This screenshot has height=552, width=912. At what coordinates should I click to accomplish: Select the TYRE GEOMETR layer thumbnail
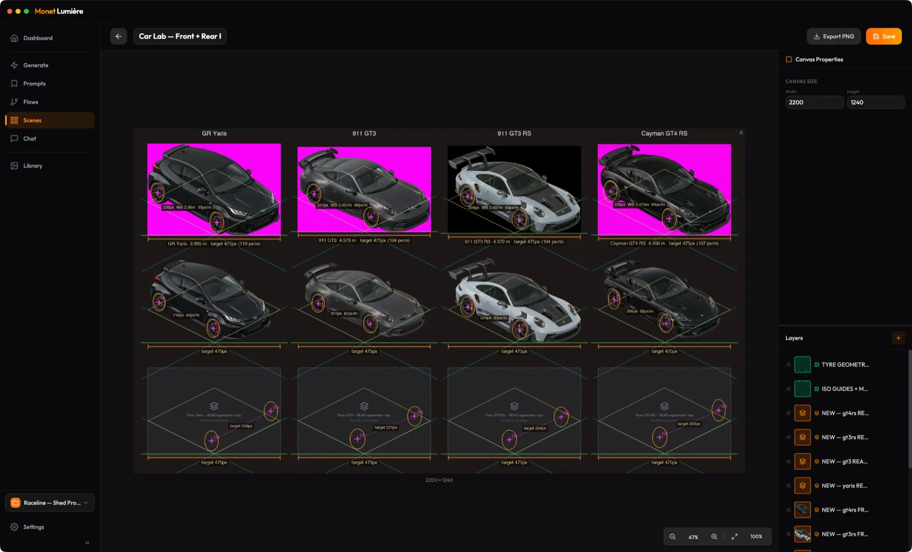(x=803, y=364)
